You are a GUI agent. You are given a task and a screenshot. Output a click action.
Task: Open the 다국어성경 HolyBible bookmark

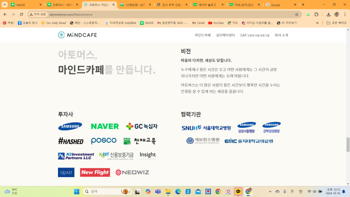click(x=120, y=23)
